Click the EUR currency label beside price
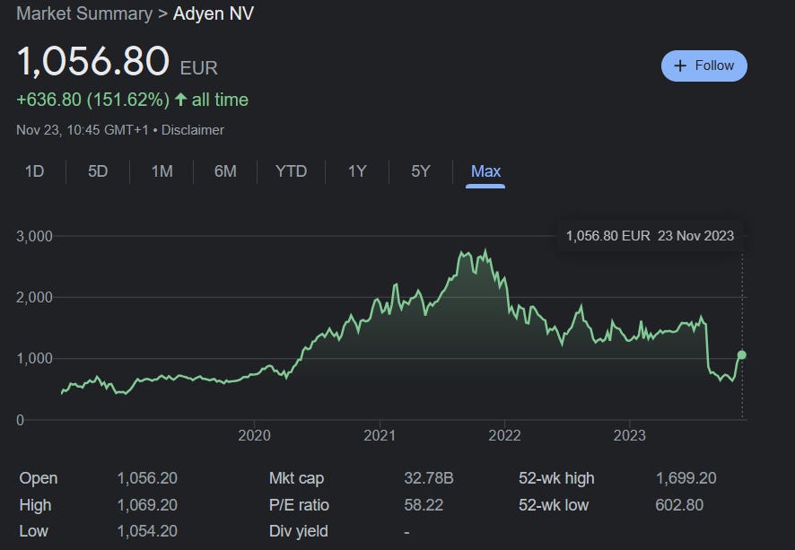 [199, 68]
